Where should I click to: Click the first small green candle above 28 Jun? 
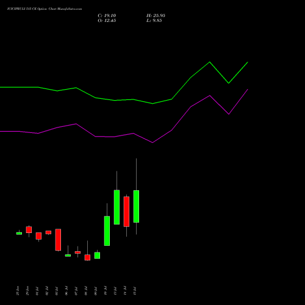[19, 234]
